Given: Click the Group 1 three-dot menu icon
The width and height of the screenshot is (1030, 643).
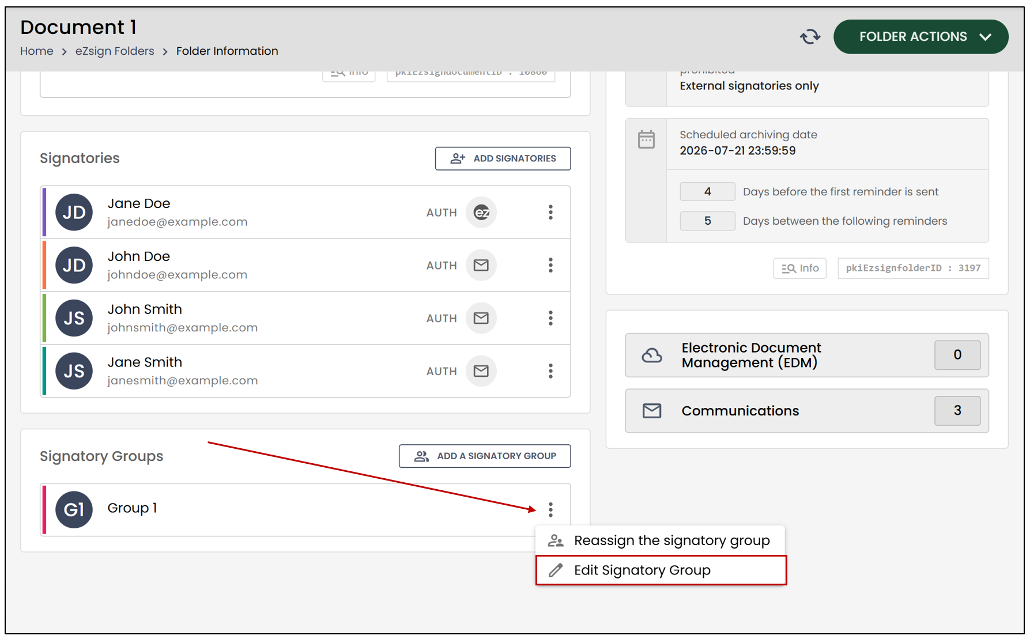Looking at the screenshot, I should click(550, 509).
